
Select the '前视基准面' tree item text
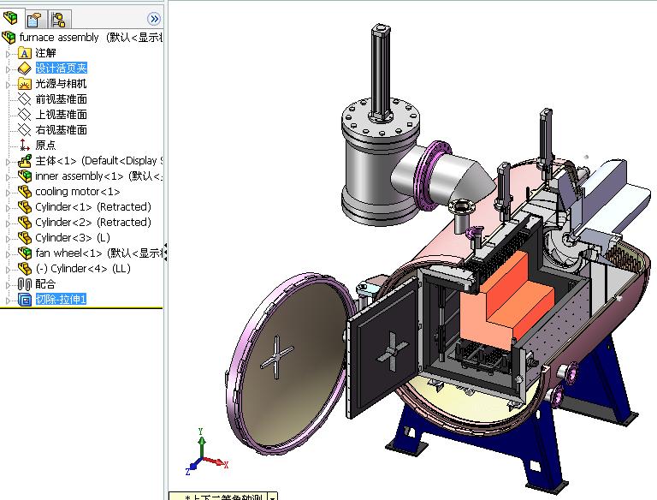coord(62,99)
